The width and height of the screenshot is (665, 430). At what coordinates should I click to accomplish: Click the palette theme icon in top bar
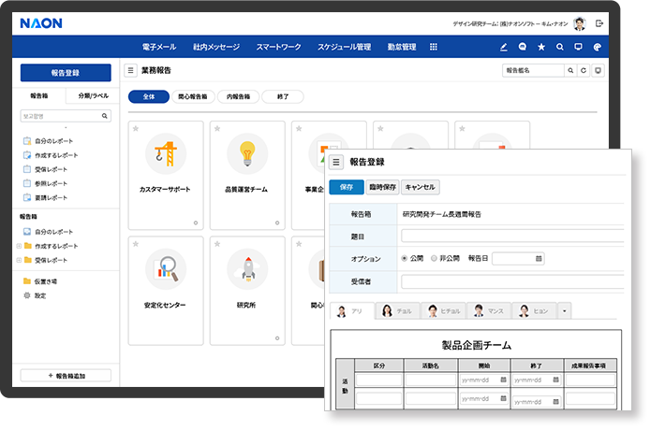coord(598,47)
